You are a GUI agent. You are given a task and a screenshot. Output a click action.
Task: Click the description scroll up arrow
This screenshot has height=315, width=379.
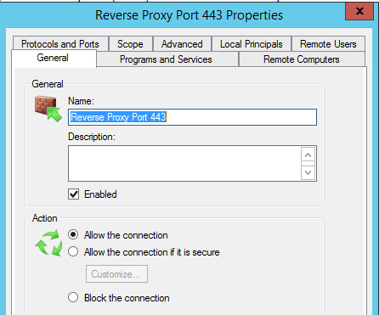tap(308, 155)
